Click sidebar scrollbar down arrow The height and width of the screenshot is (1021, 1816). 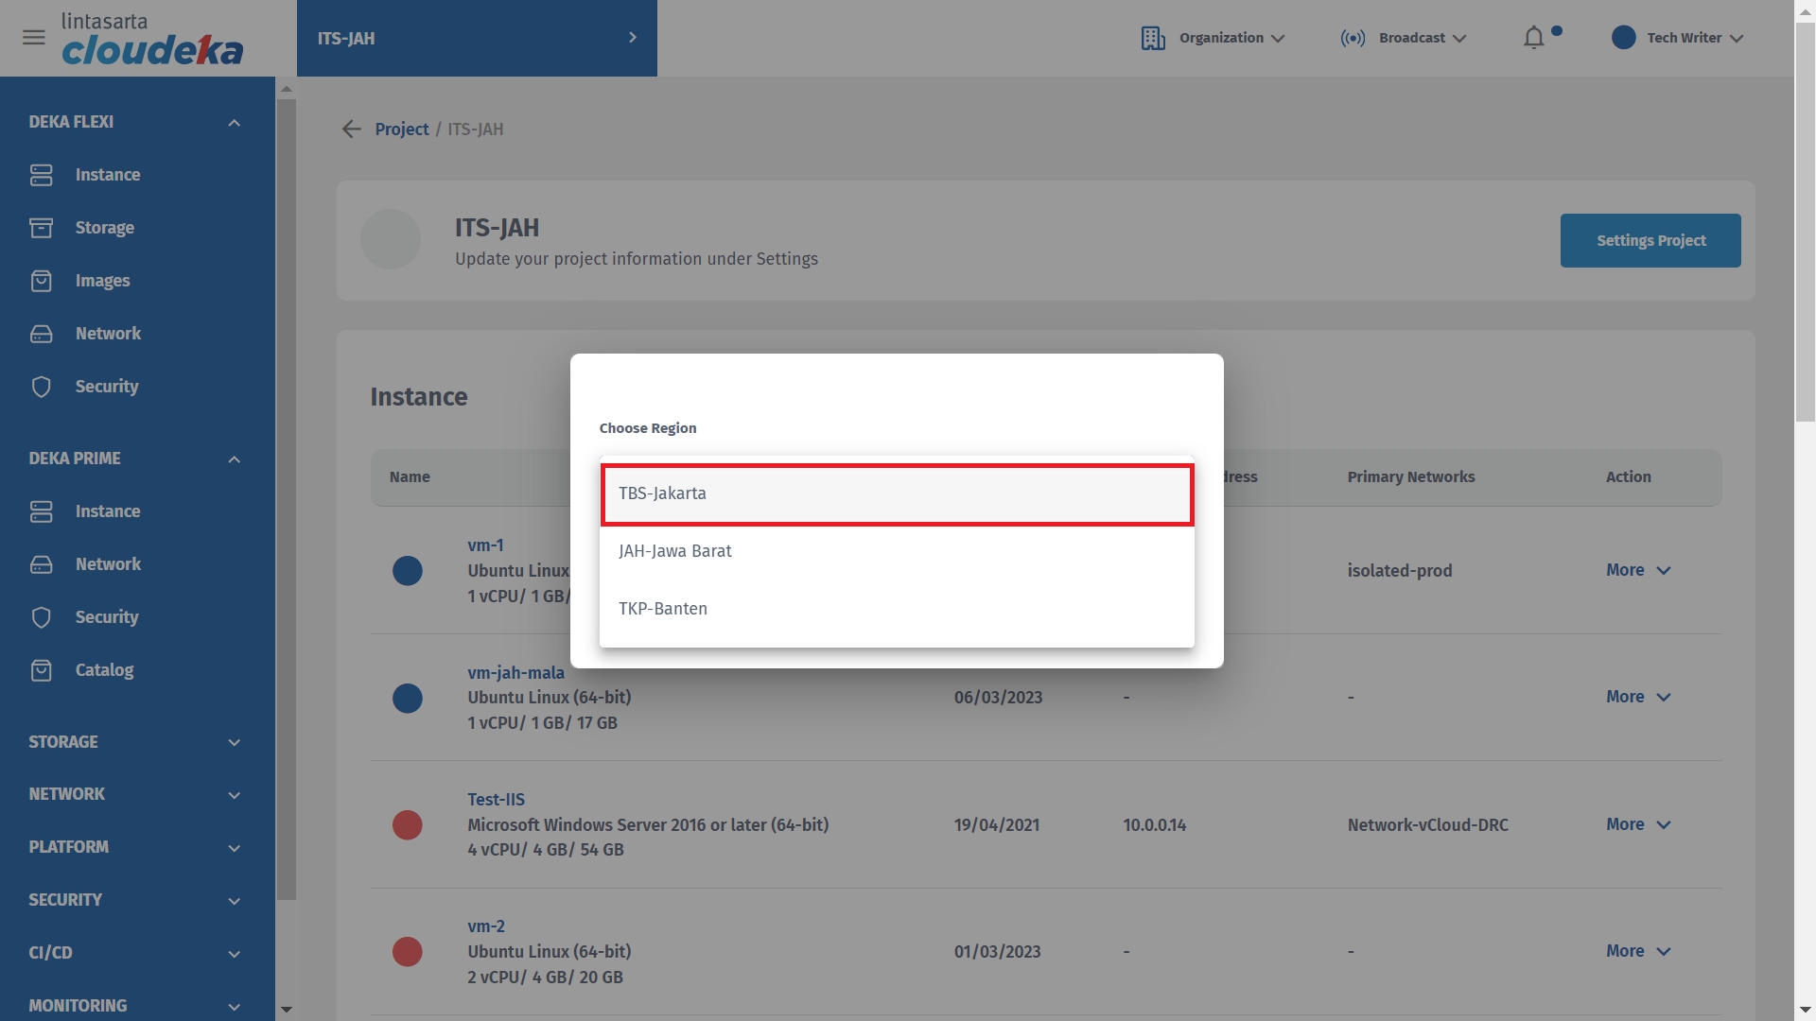[287, 1010]
